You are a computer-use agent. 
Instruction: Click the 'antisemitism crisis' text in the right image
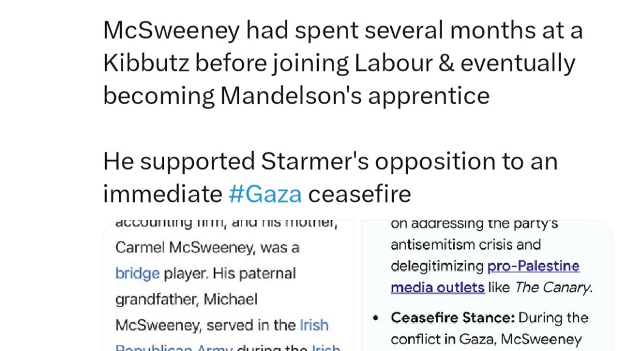pos(465,244)
